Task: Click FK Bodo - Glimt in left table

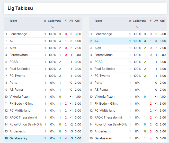Action: (21, 104)
